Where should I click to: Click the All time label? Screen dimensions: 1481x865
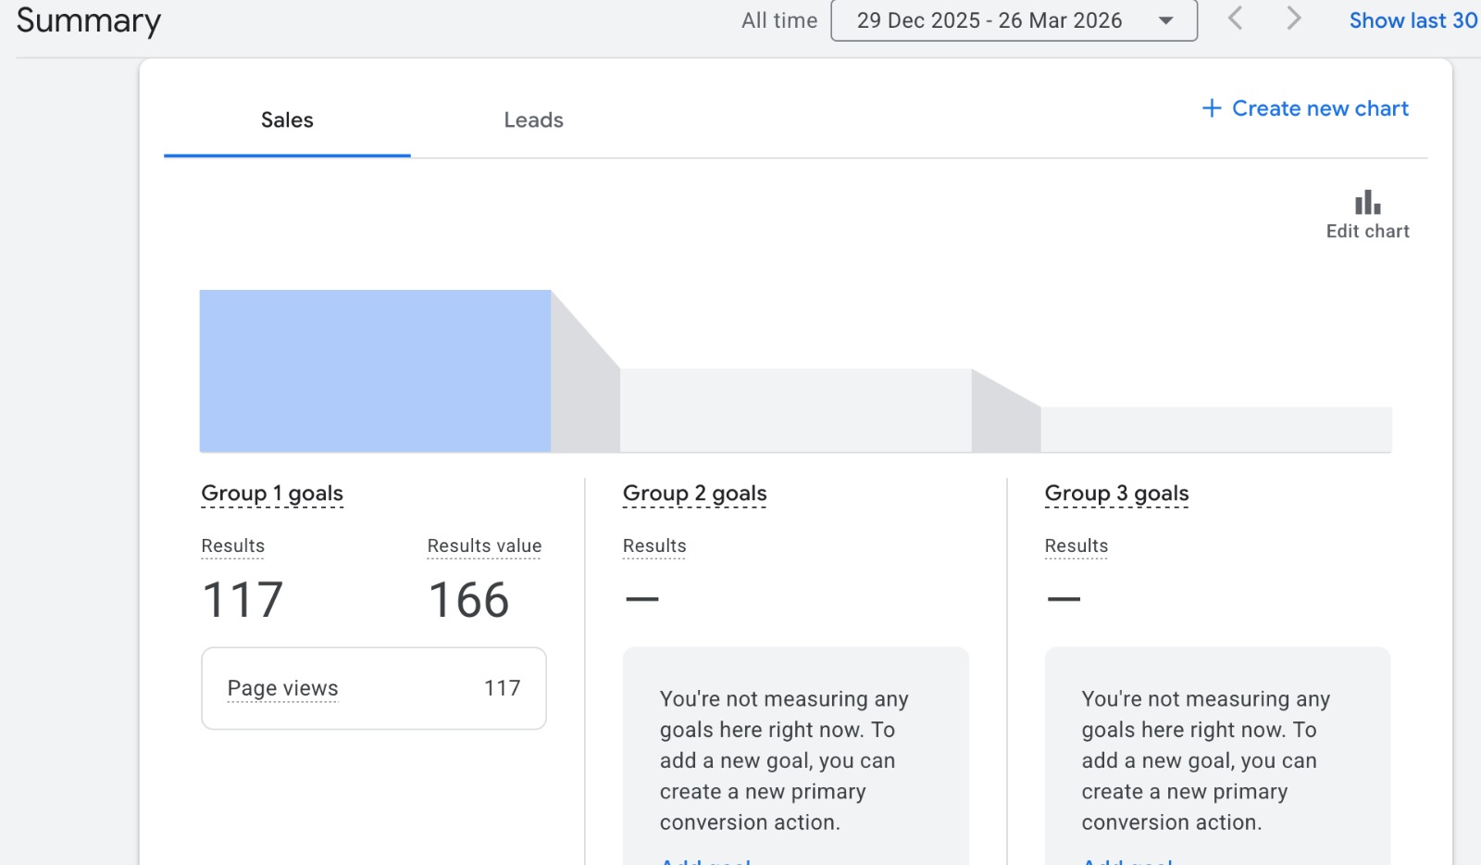coord(779,20)
